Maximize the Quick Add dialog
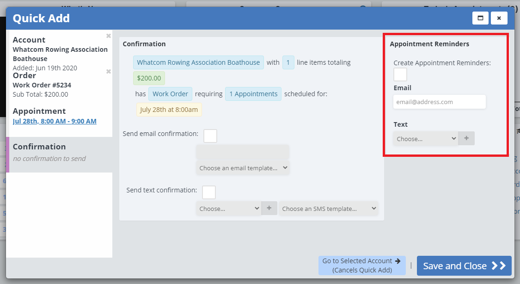The width and height of the screenshot is (520, 284). click(x=480, y=18)
